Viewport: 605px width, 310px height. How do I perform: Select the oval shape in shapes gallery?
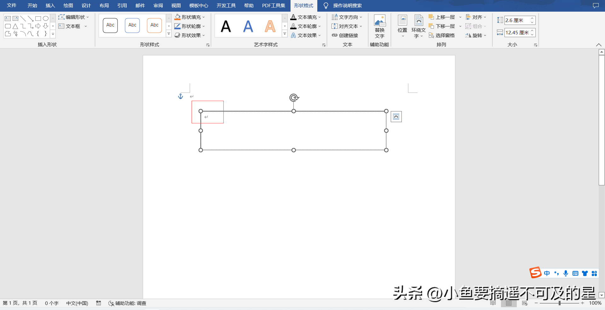[x=46, y=19]
